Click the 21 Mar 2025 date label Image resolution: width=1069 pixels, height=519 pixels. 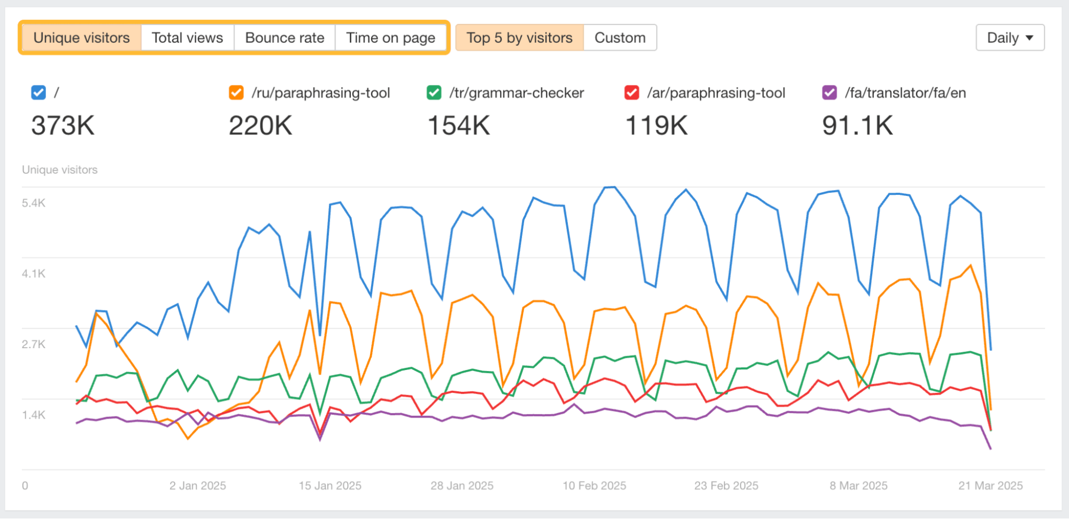(990, 486)
